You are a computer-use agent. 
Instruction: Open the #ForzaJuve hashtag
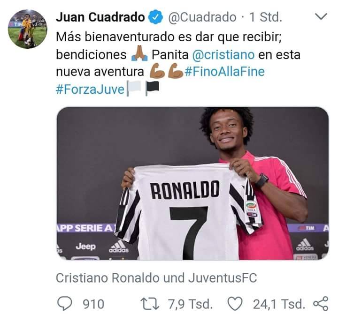click(90, 90)
